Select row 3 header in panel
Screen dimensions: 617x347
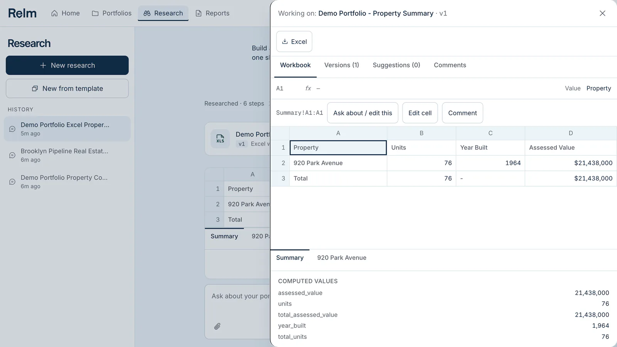pos(280,179)
